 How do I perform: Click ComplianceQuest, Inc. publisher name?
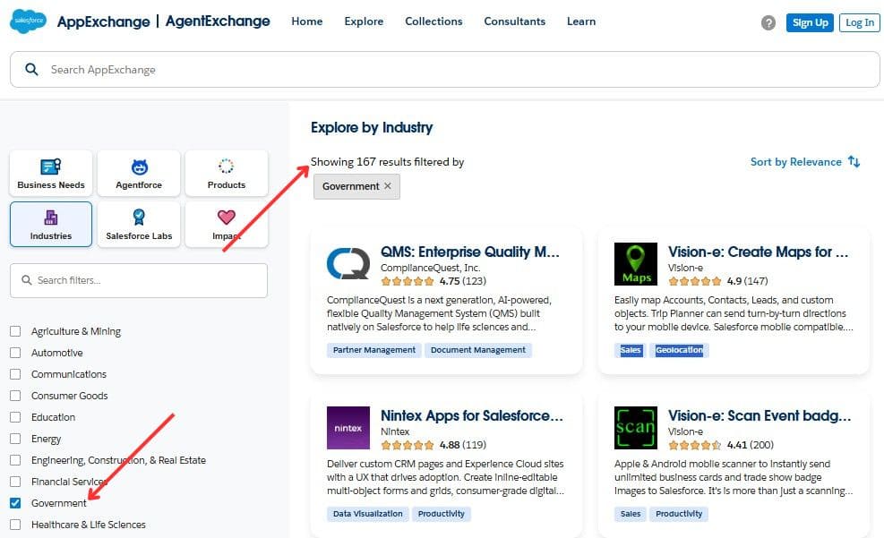430,268
